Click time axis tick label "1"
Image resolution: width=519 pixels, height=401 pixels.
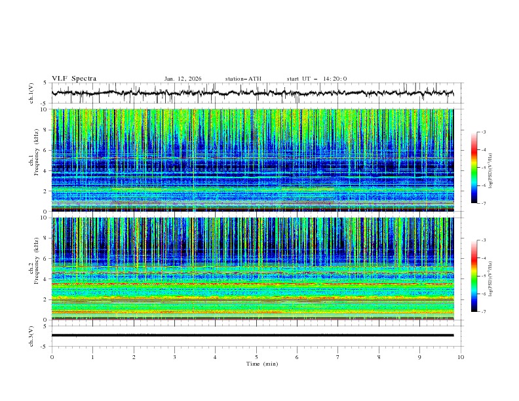[92, 357]
